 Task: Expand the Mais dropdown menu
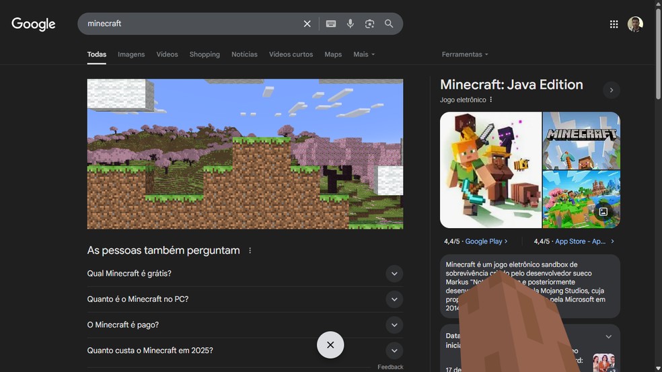[364, 54]
